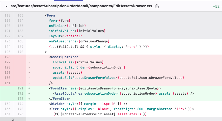
Task: Copy the file path with the clipboard icon
Action: pyautogui.click(x=157, y=6)
